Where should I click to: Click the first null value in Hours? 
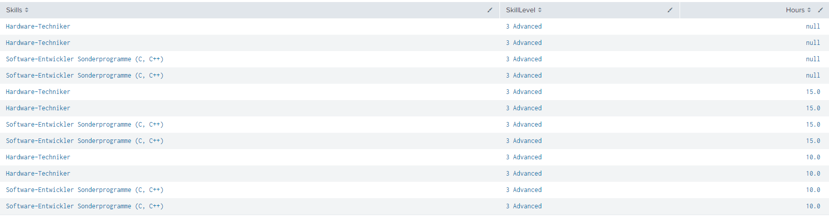click(813, 27)
